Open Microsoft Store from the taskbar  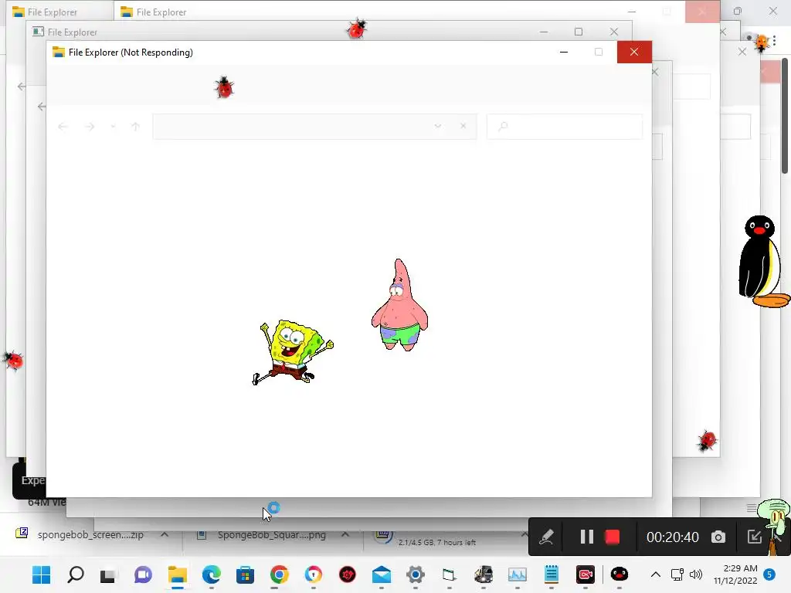[245, 574]
